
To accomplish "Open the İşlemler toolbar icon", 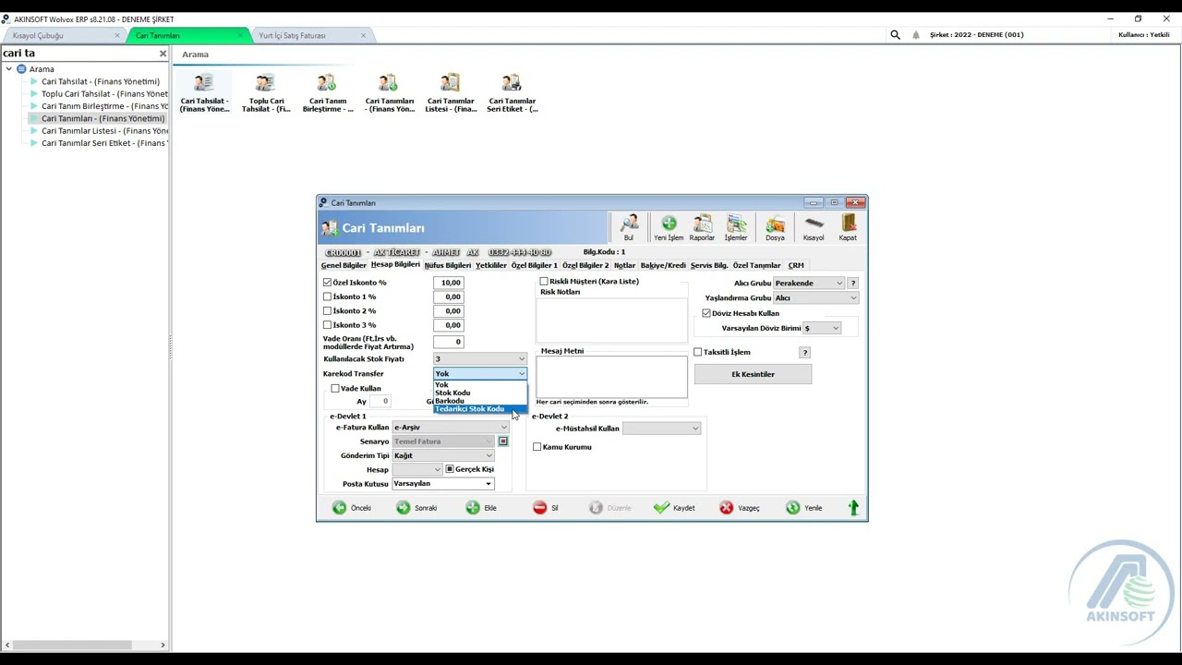I will (736, 227).
